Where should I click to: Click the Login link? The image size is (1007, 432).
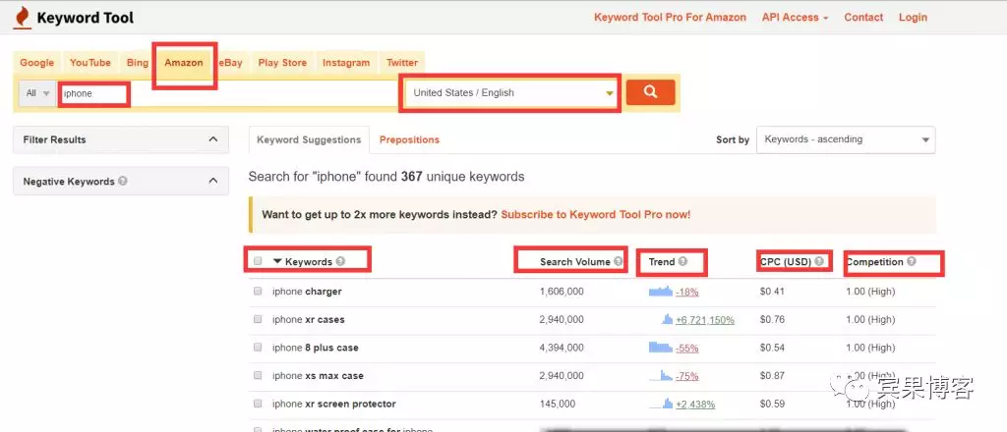tap(913, 18)
